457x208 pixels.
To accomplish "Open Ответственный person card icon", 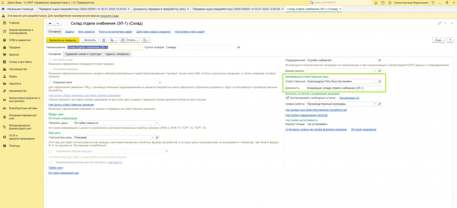I will [379, 82].
